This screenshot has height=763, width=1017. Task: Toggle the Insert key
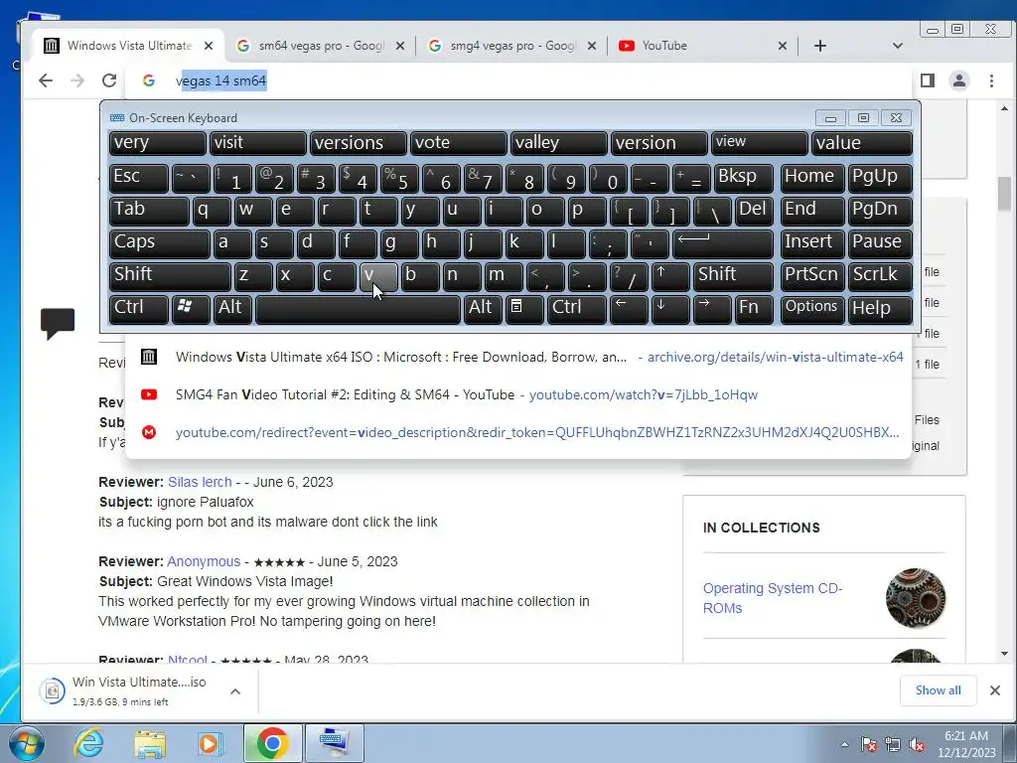click(812, 243)
